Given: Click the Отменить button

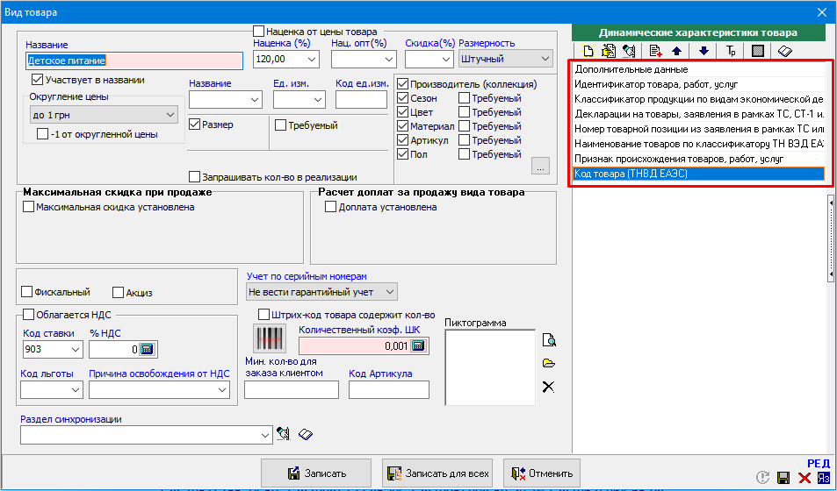Looking at the screenshot, I should tap(542, 473).
